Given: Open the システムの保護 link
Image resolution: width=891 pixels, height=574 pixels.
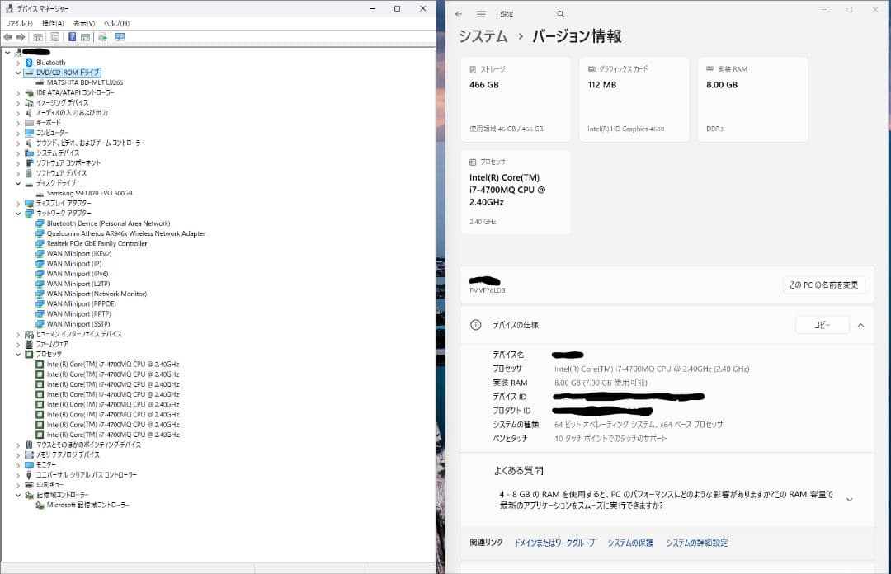Looking at the screenshot, I should click(x=630, y=543).
